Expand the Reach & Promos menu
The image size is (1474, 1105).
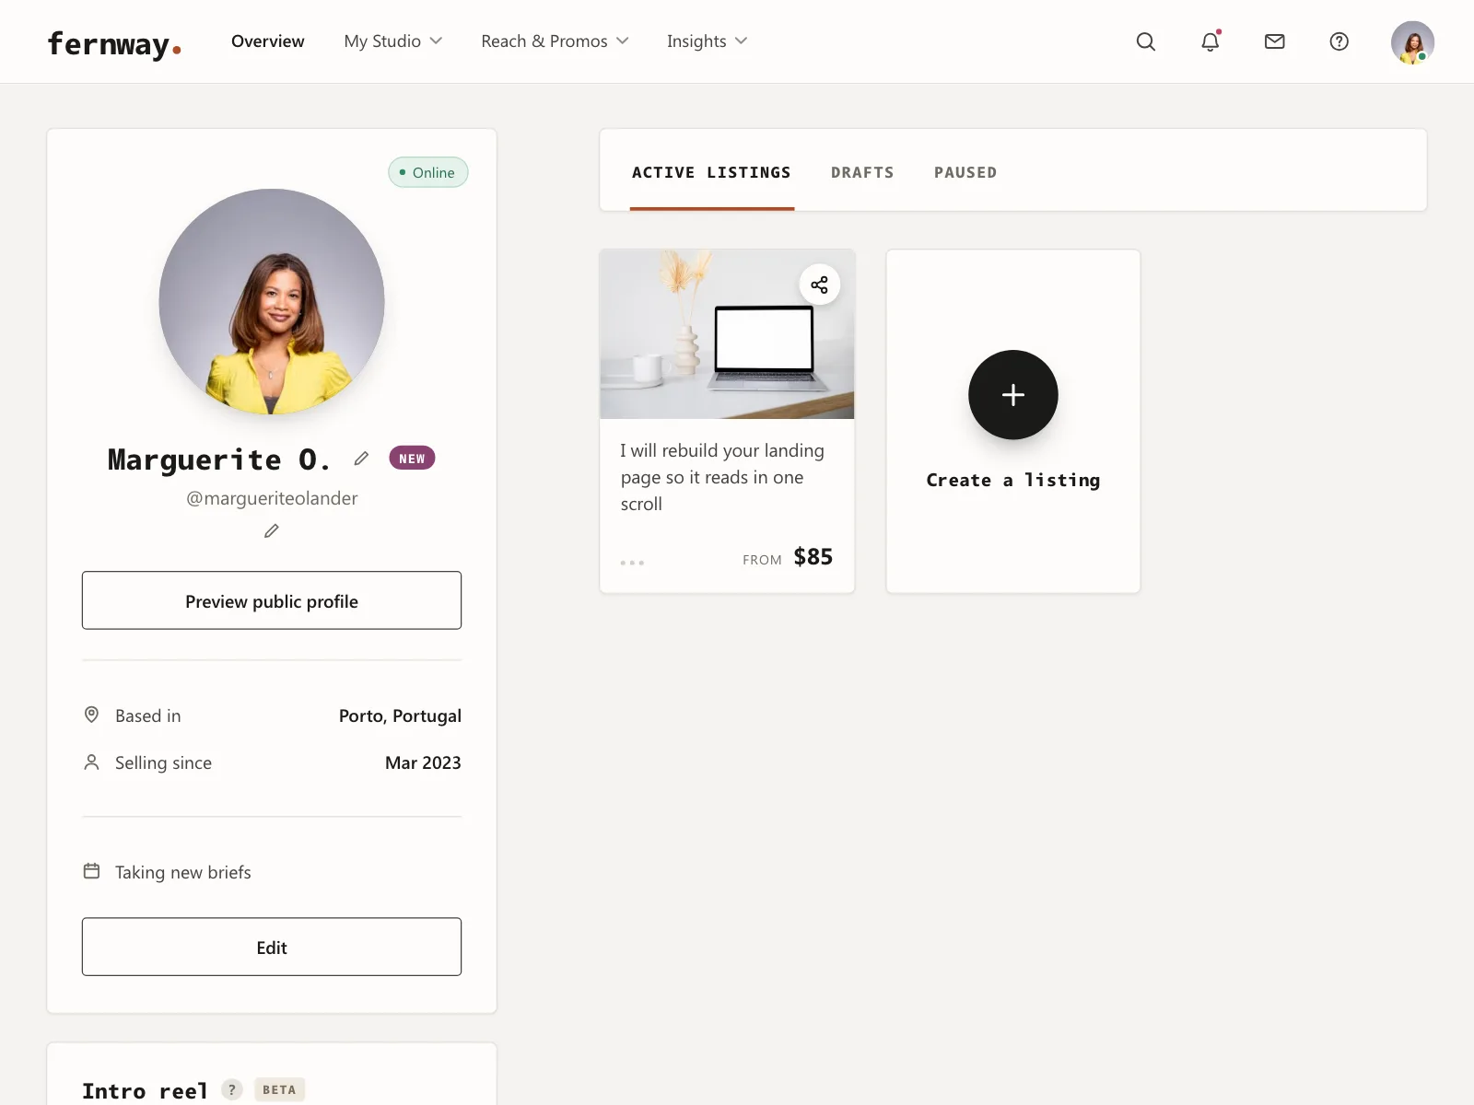point(555,41)
